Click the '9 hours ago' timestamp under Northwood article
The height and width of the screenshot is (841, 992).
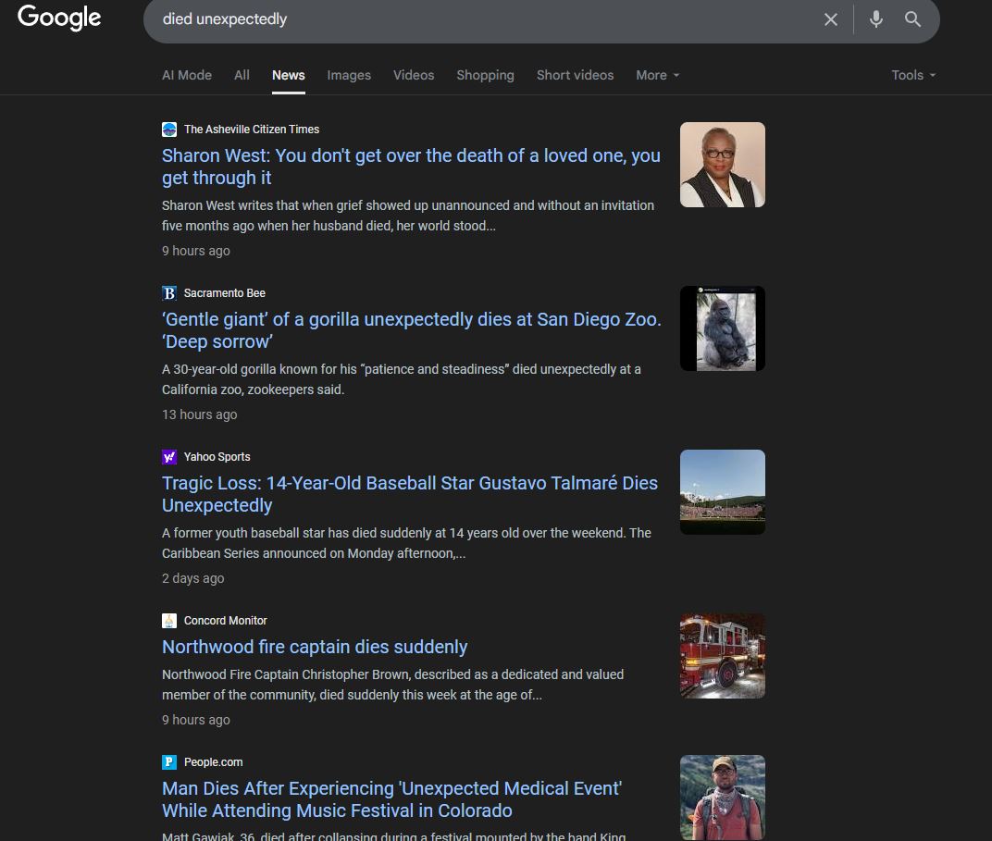(x=196, y=720)
